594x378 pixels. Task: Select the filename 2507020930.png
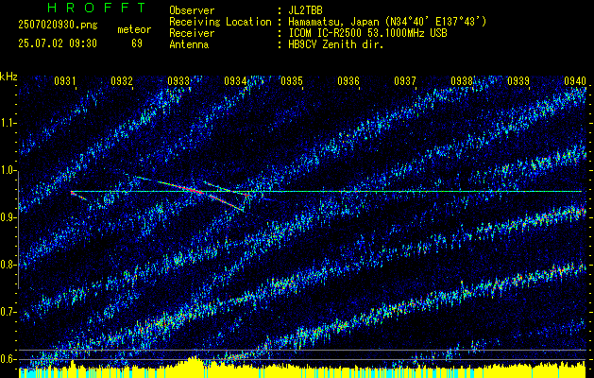(x=58, y=26)
